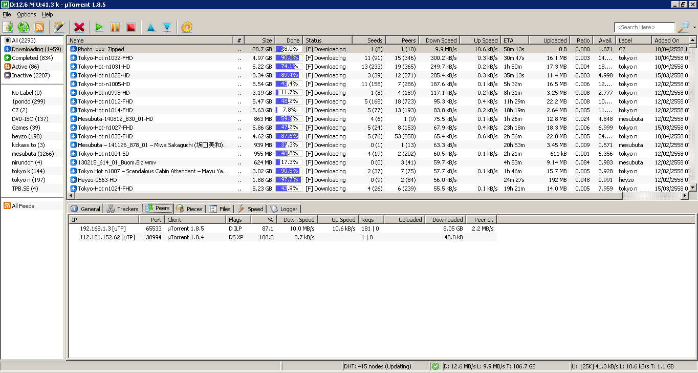The width and height of the screenshot is (698, 373).
Task: Stop the torrent with the red stop icon
Action: (131, 27)
